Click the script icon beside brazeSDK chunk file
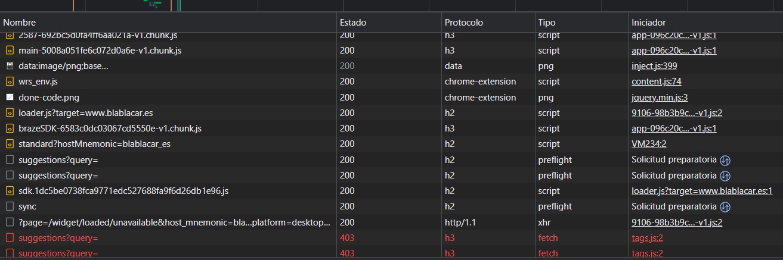 coord(10,128)
